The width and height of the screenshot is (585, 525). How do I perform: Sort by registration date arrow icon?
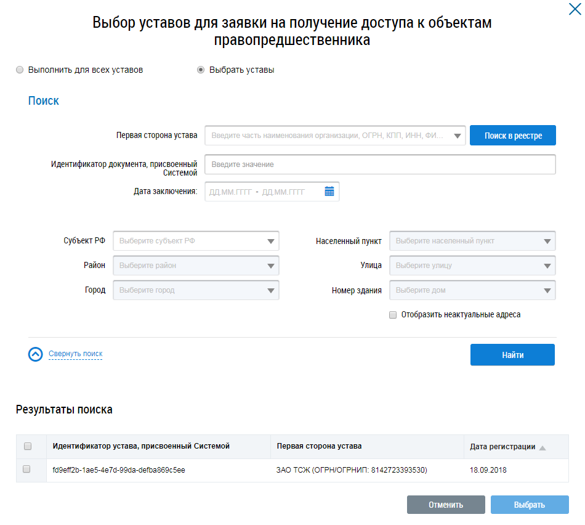[543, 447]
